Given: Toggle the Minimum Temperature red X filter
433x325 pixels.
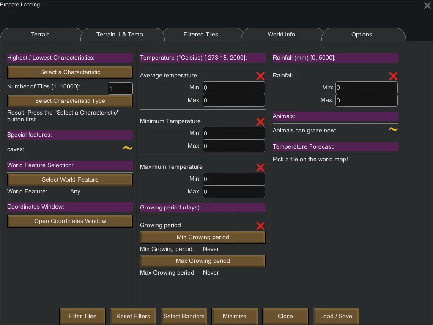Looking at the screenshot, I should (x=260, y=122).
